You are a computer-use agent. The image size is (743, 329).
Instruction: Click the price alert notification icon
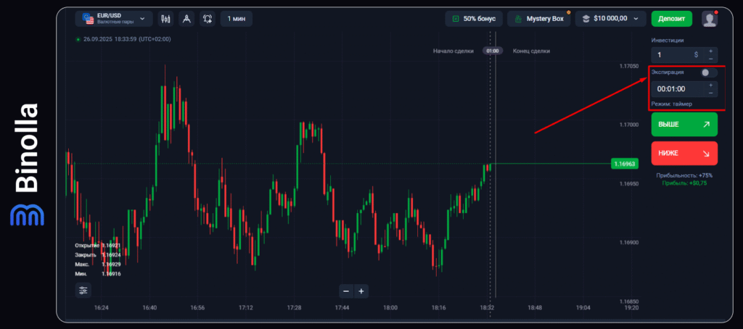[208, 19]
